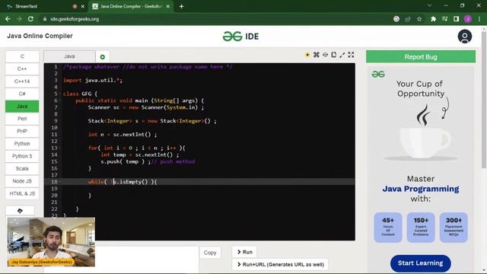This screenshot has height=274, width=487.
Task: Click the diagonal expand editor icon
Action: coord(342,55)
